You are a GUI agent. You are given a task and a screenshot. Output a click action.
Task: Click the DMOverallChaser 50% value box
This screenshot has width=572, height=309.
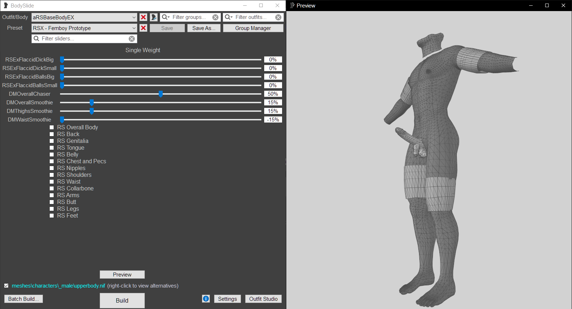pyautogui.click(x=273, y=94)
